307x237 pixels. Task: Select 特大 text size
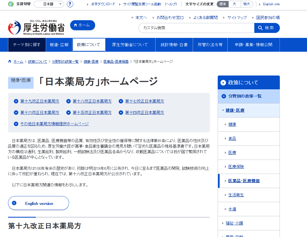(247, 4)
